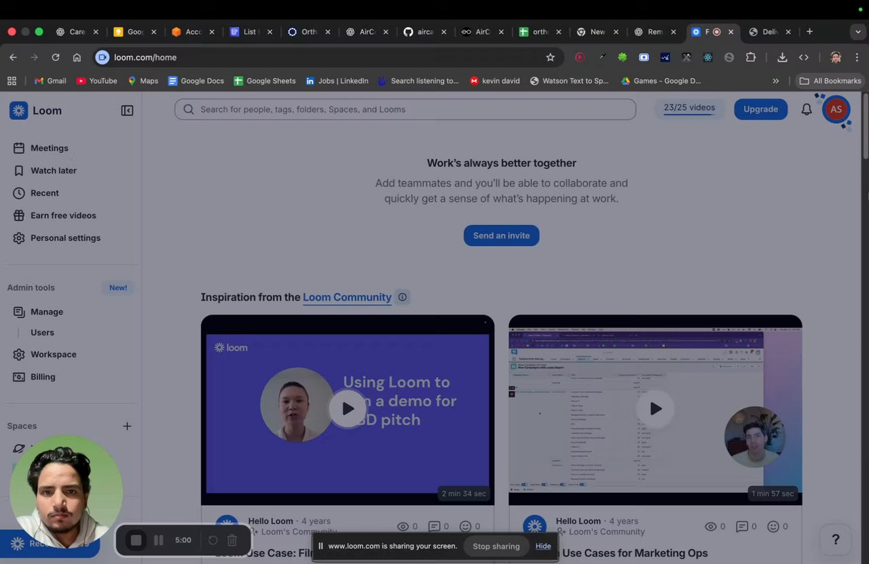
Task: Click the reactions emoji on Marketing Ops video
Action: (x=773, y=526)
